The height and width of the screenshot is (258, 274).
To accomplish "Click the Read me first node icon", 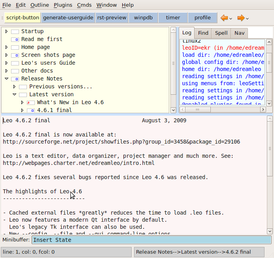I will coord(15,39).
